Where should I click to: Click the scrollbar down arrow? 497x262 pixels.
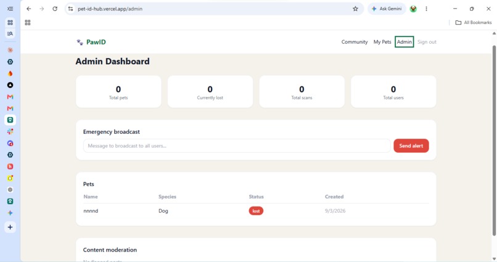click(x=494, y=259)
